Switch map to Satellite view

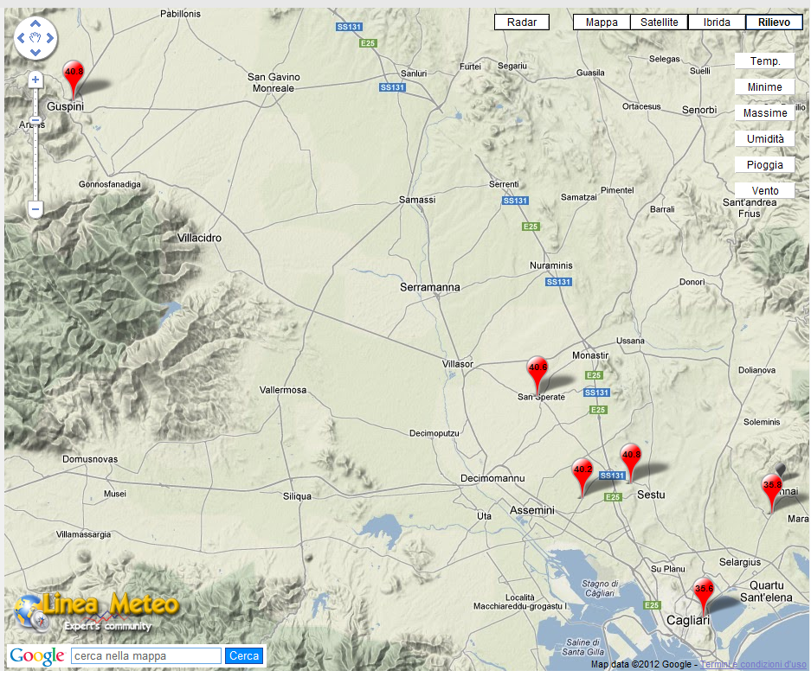click(659, 22)
